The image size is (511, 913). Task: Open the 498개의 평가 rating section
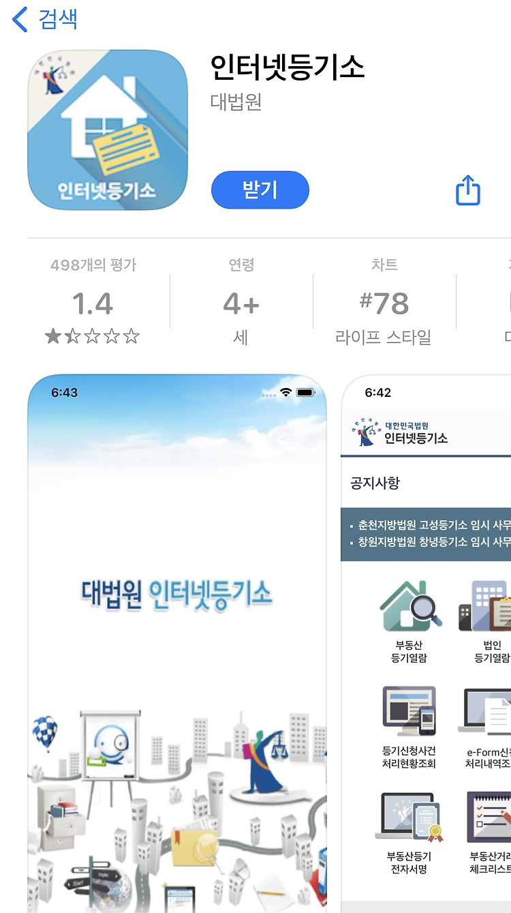point(93,265)
